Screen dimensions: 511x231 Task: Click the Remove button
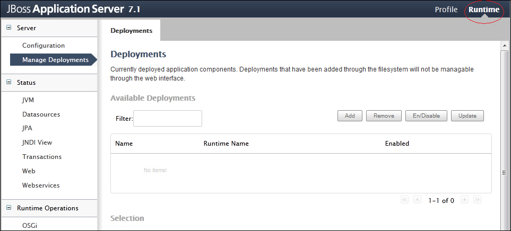click(384, 116)
